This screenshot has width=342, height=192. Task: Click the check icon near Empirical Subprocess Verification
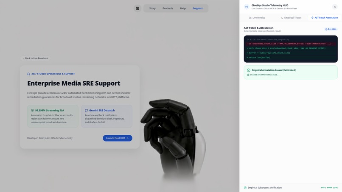(x=245, y=188)
